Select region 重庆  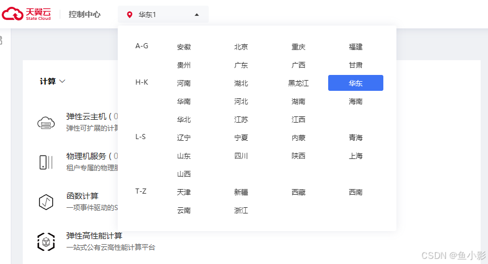pyautogui.click(x=299, y=47)
